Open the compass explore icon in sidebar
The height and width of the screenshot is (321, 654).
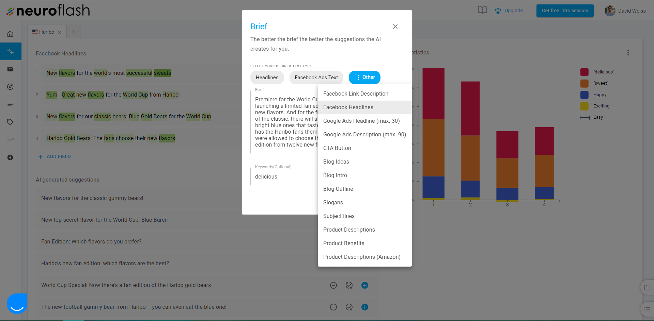[x=10, y=87]
